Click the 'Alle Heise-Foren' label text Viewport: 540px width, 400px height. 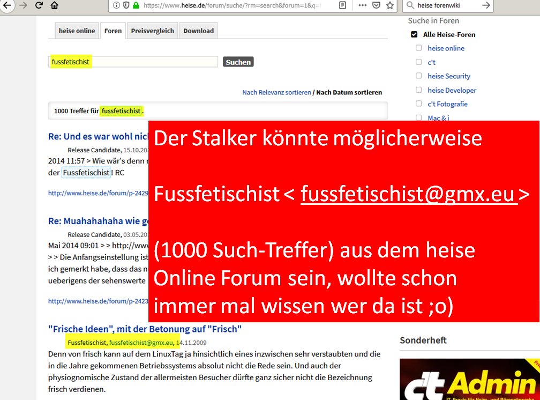[x=449, y=34]
